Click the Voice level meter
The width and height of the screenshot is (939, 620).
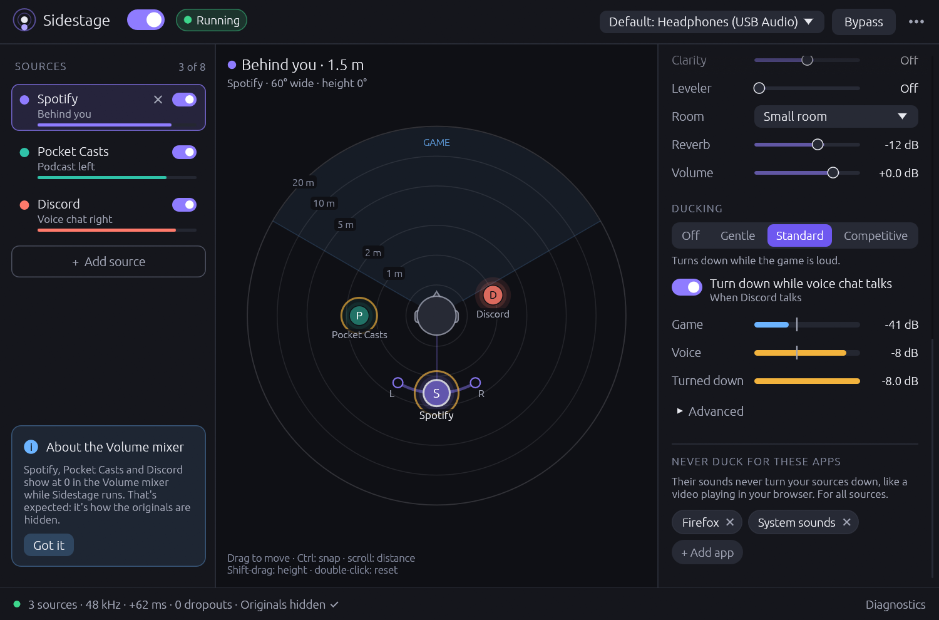[x=807, y=353]
